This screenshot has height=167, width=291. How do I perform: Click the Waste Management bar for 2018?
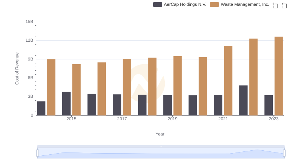(x=152, y=87)
